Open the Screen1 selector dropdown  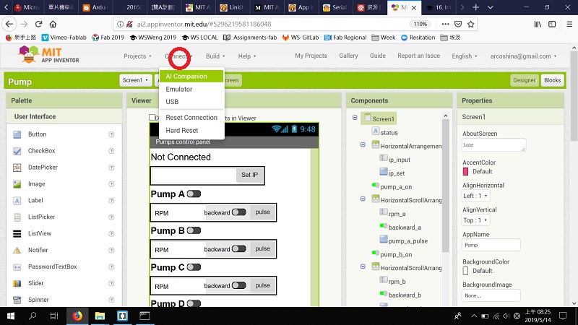[135, 80]
